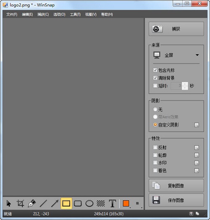Open the 捕获(C) menu

pyautogui.click(x=43, y=14)
